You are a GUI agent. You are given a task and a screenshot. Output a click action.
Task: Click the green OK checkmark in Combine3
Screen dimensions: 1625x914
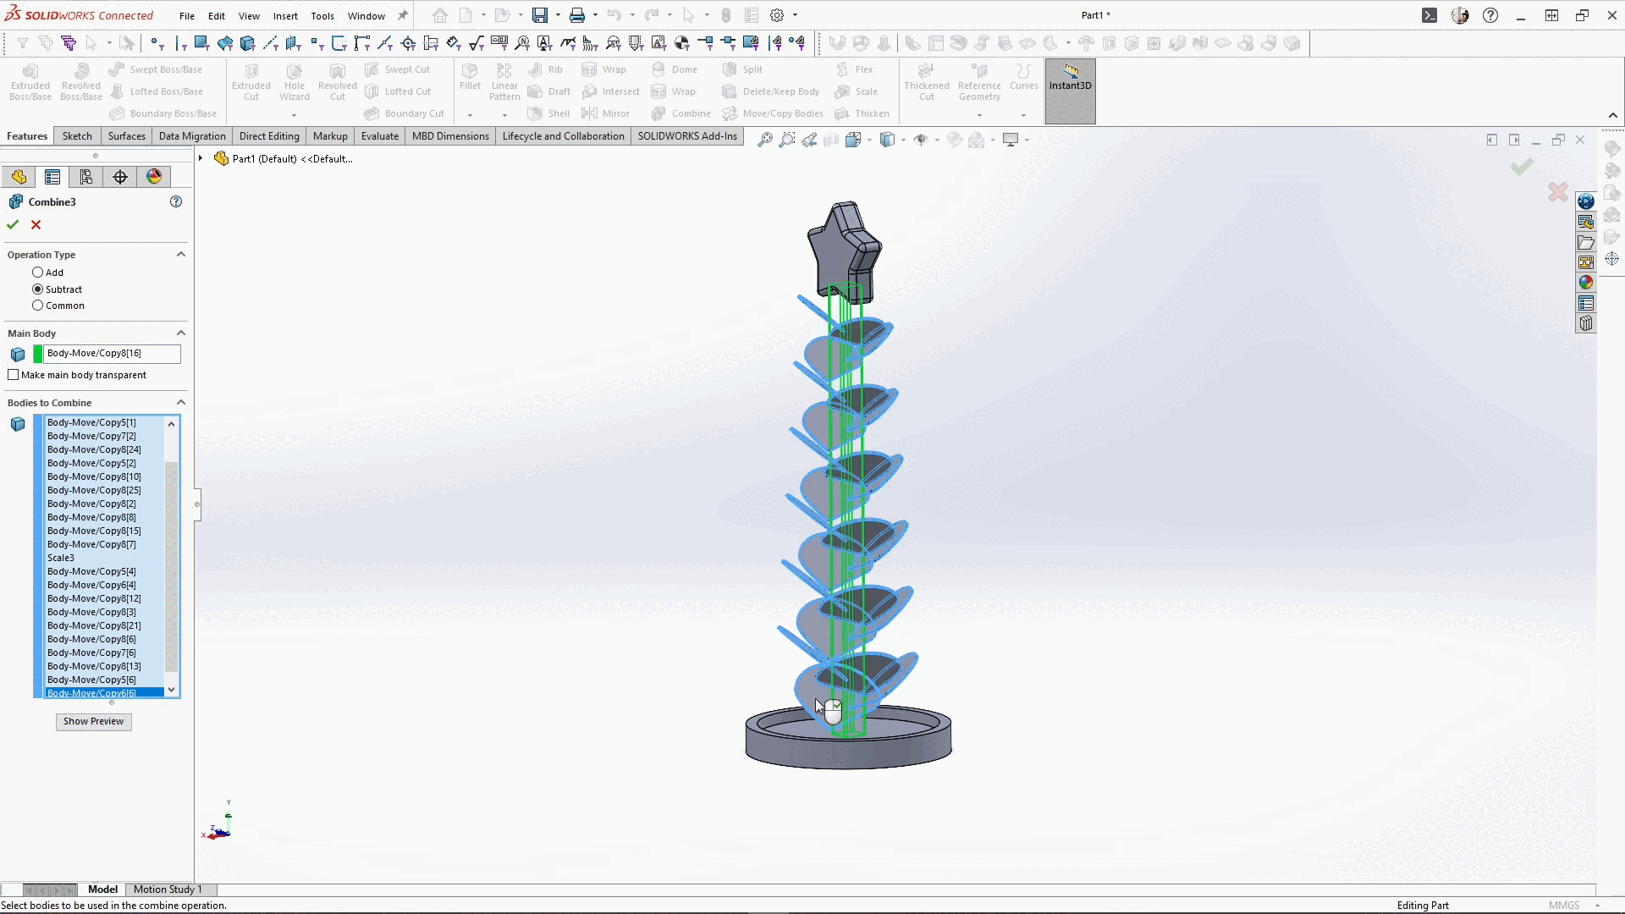click(13, 225)
